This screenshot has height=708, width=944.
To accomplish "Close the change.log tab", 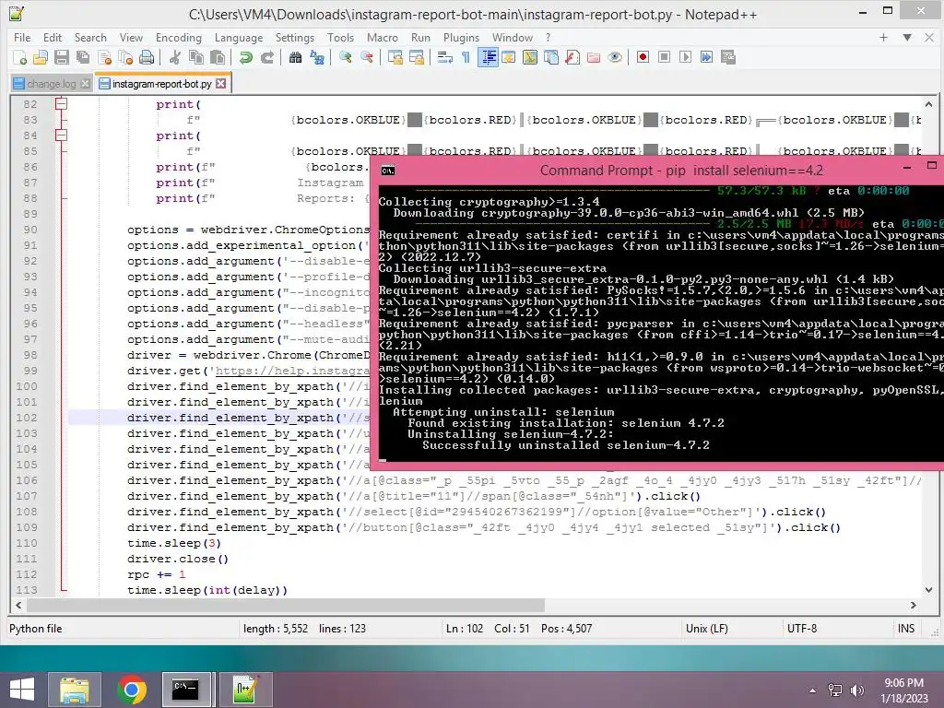I will tap(86, 84).
